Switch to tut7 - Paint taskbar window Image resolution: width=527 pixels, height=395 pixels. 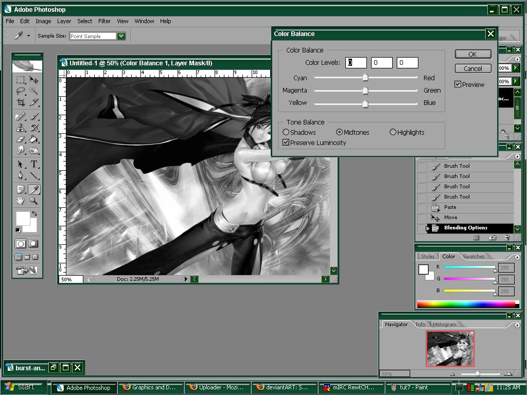[x=417, y=387]
